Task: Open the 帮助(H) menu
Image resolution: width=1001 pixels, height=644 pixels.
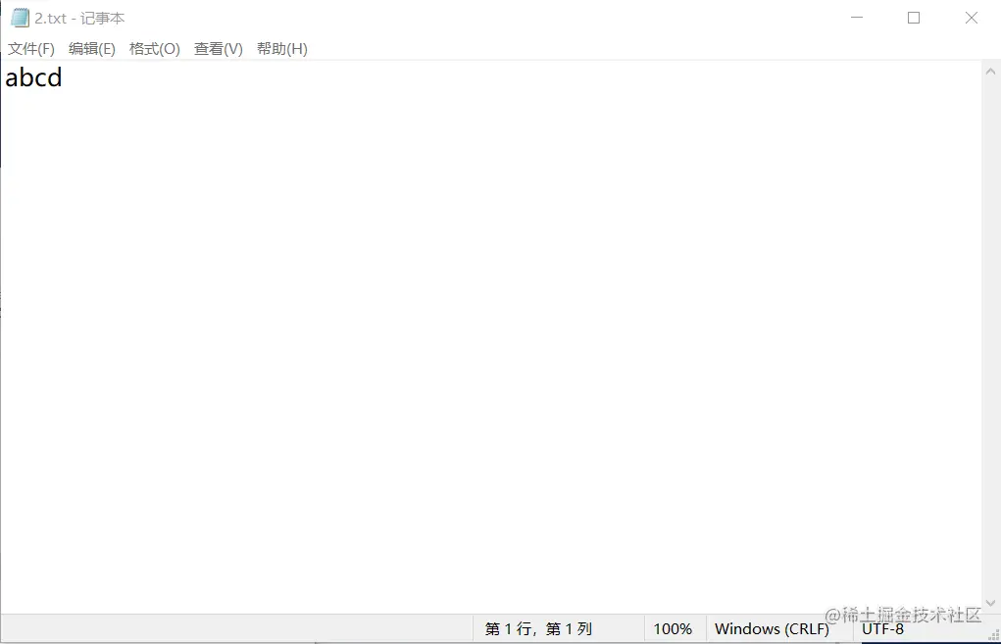Action: pos(282,49)
